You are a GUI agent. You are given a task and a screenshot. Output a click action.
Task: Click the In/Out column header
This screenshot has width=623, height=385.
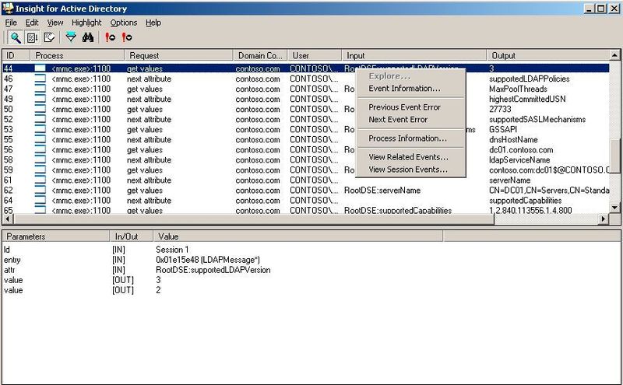[132, 236]
